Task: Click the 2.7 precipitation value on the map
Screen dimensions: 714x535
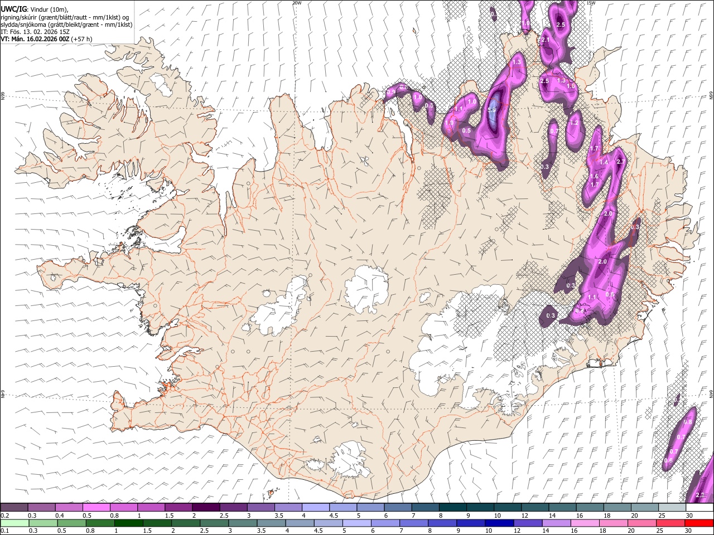Action: point(621,162)
